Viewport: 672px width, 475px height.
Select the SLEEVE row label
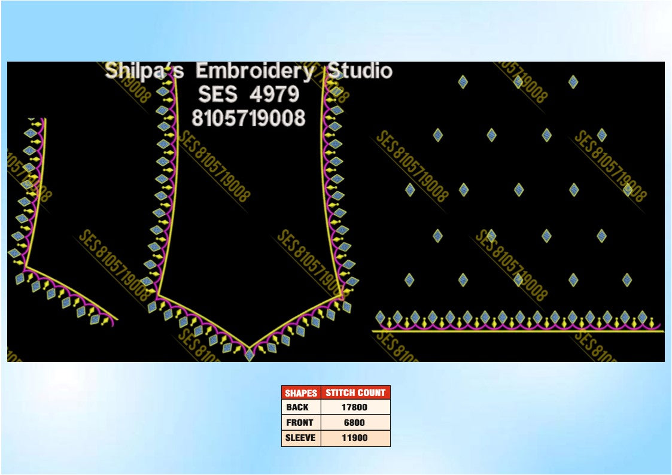click(300, 438)
